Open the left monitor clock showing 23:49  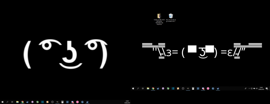pos(127,102)
